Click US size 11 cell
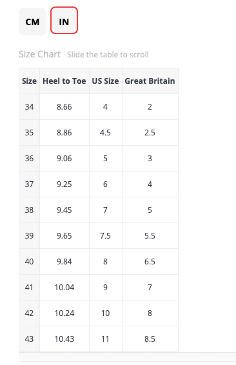Screen dimensions: 236x365 (106, 339)
